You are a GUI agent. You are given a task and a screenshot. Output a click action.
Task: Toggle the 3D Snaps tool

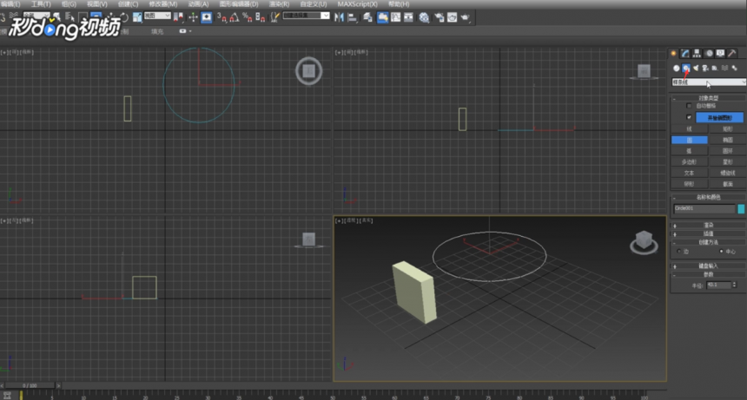[221, 17]
